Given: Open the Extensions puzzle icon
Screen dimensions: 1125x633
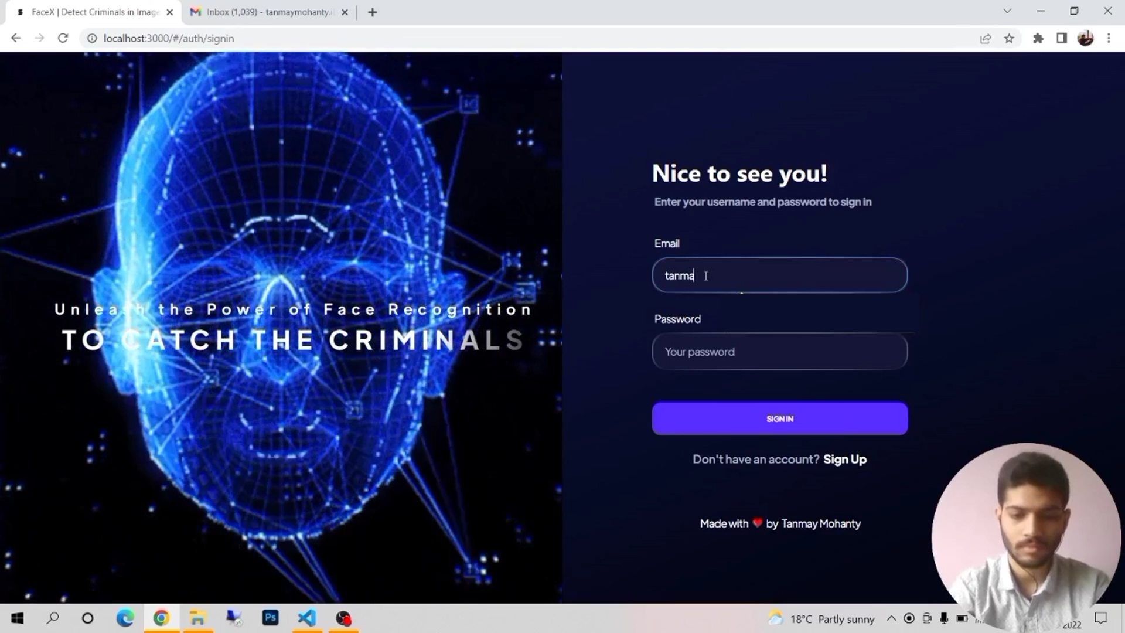Looking at the screenshot, I should pyautogui.click(x=1038, y=38).
